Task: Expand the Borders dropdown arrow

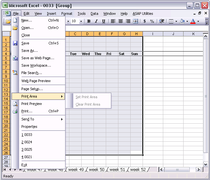Action: (x=176, y=21)
